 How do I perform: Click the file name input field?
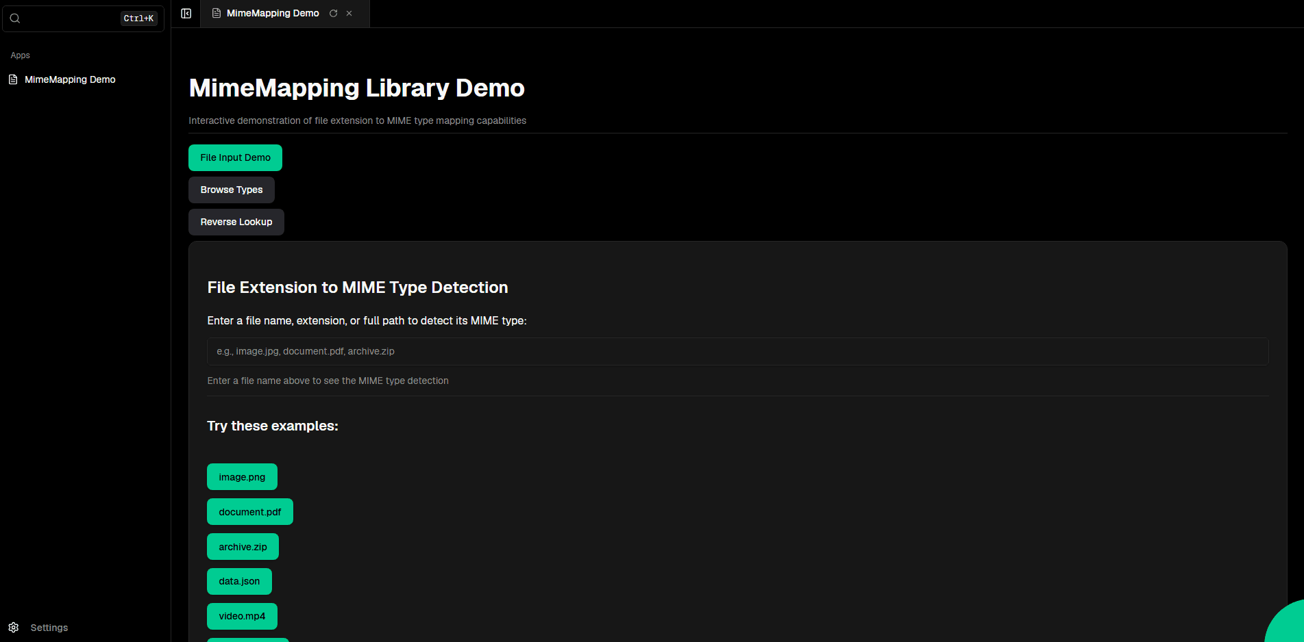click(737, 351)
